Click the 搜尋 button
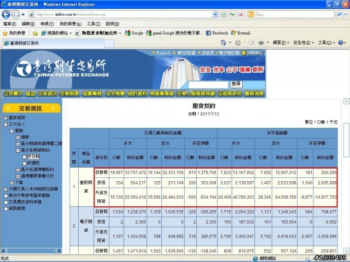 tap(236, 85)
